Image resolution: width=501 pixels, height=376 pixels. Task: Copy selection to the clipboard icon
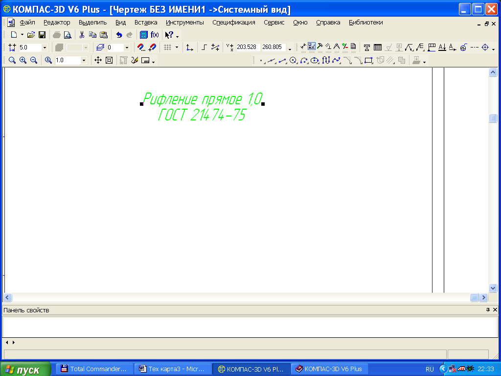coord(92,35)
